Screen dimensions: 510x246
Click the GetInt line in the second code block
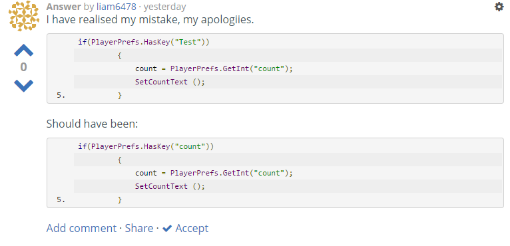[x=214, y=173]
